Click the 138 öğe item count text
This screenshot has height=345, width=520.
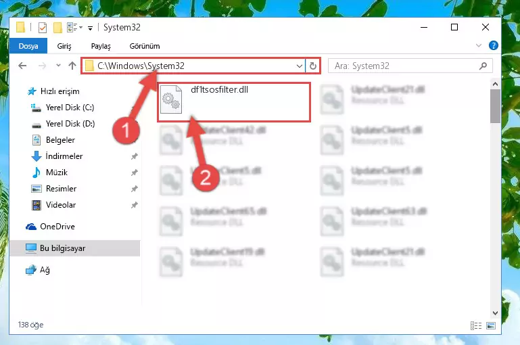pyautogui.click(x=30, y=325)
